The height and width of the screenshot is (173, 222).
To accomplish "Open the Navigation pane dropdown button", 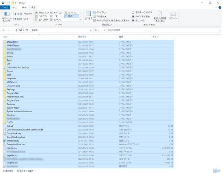I will pyautogui.click(x=7, y=17).
